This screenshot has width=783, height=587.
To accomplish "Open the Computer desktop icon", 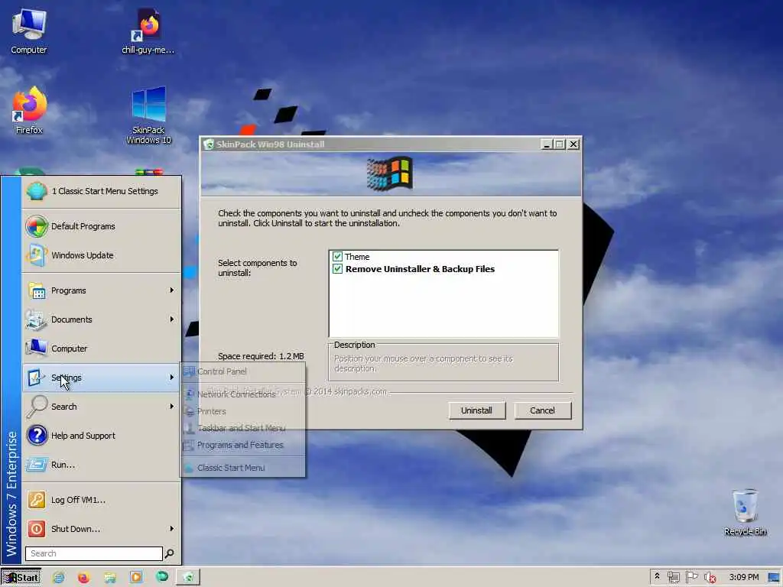I will [x=29, y=31].
